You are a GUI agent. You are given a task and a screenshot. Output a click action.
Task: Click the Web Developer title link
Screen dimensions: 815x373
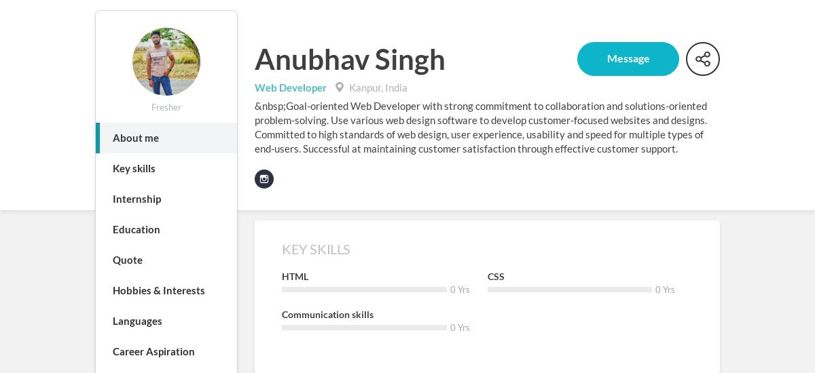[291, 87]
